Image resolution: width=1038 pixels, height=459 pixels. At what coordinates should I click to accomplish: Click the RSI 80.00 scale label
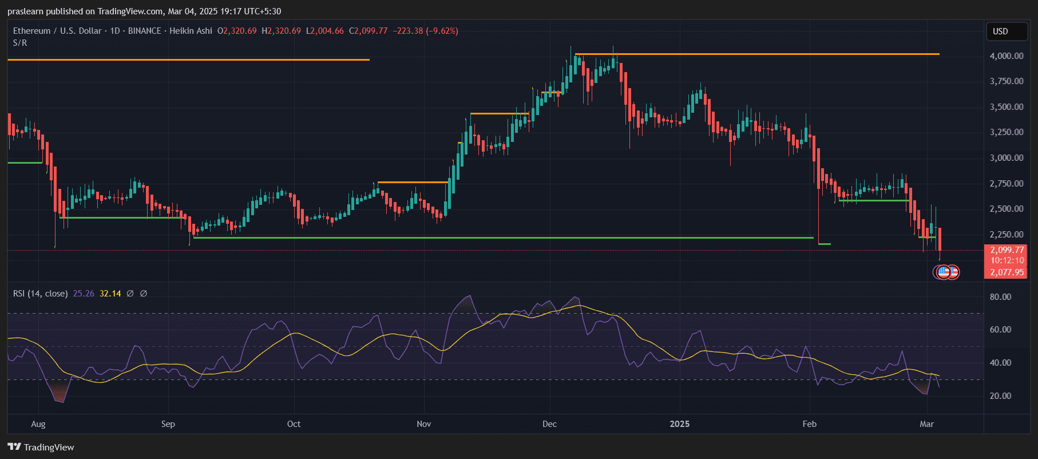(1000, 297)
